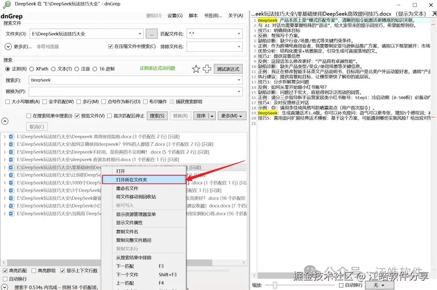Click Word icon of Deepseek 高效使用指南.docx
The width and height of the screenshot is (437, 290).
click(x=11, y=137)
